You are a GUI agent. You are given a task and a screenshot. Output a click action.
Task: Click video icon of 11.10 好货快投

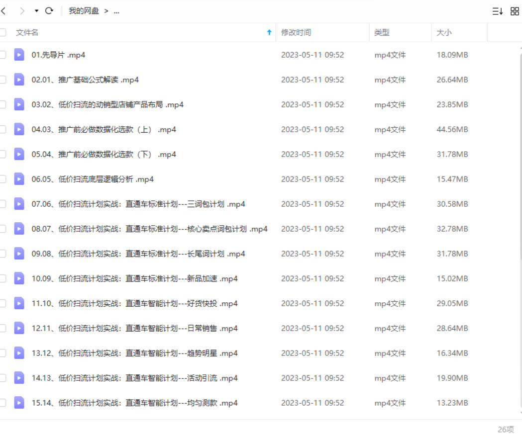click(x=19, y=303)
